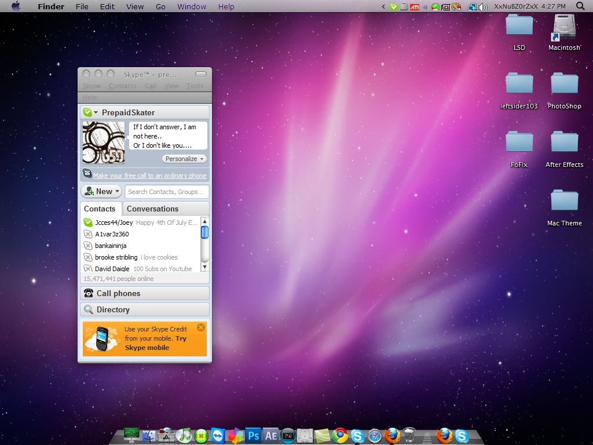This screenshot has width=593, height=445.
Task: Show hidden tray icons with the left arrow
Action: [x=383, y=6]
